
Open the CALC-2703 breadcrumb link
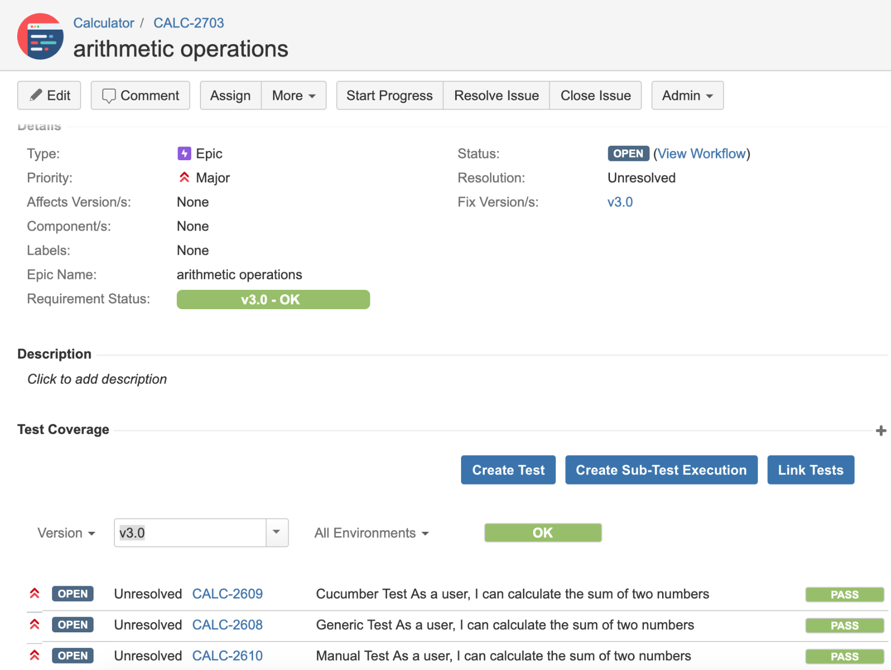[189, 23]
